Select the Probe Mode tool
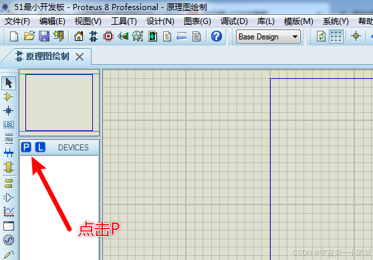Image resolution: width=373 pixels, height=260 pixels. [9, 255]
